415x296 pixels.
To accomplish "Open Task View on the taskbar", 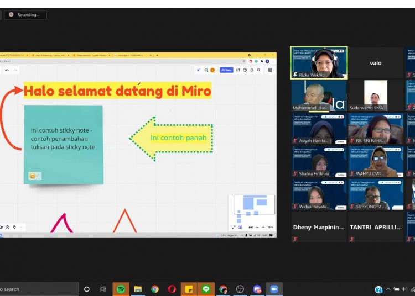I will coord(103,289).
